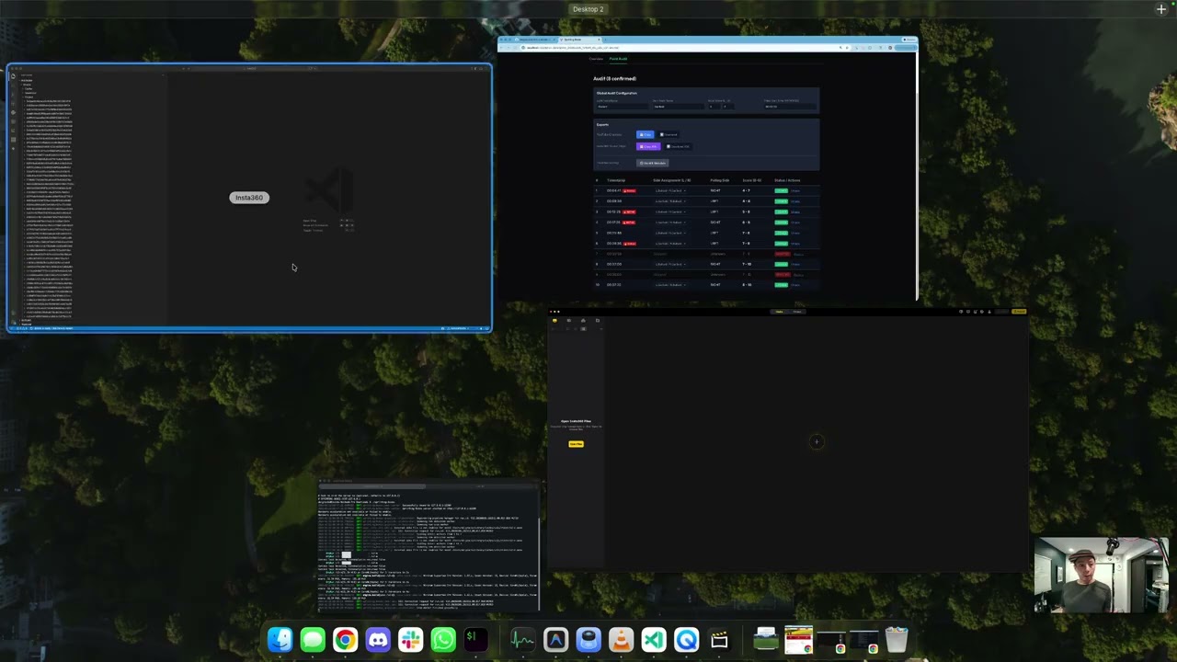1177x662 pixels.
Task: Open Slack from the dock
Action: 410,640
